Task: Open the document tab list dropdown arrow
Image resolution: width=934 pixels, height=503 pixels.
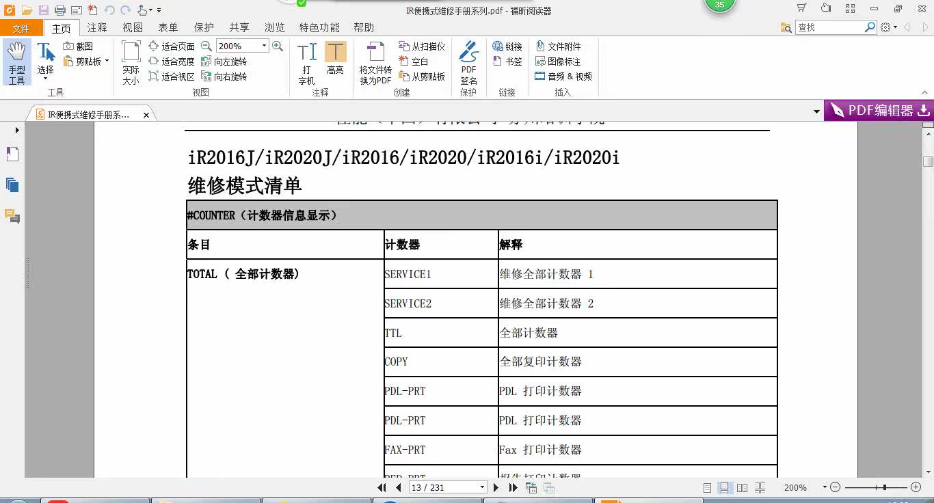Action: click(x=816, y=111)
